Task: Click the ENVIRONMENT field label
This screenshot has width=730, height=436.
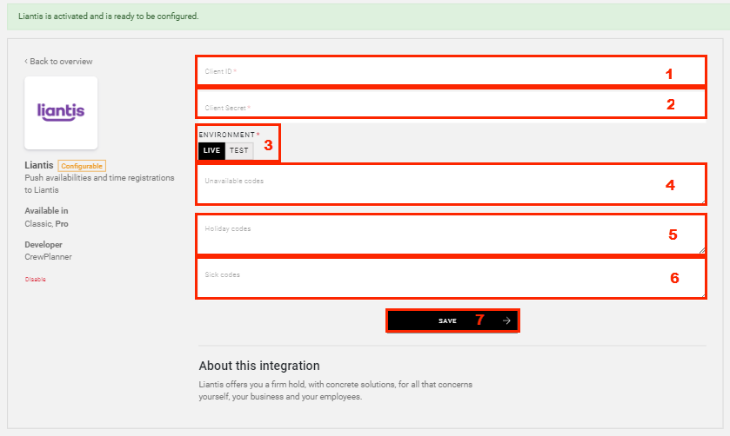Action: pos(227,135)
